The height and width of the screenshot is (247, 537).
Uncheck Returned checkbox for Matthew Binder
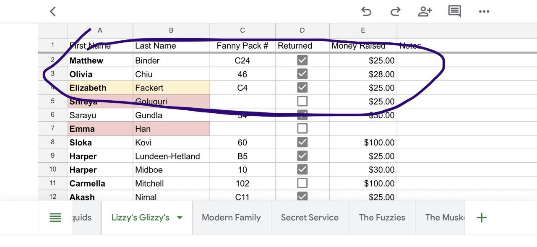[x=302, y=60]
